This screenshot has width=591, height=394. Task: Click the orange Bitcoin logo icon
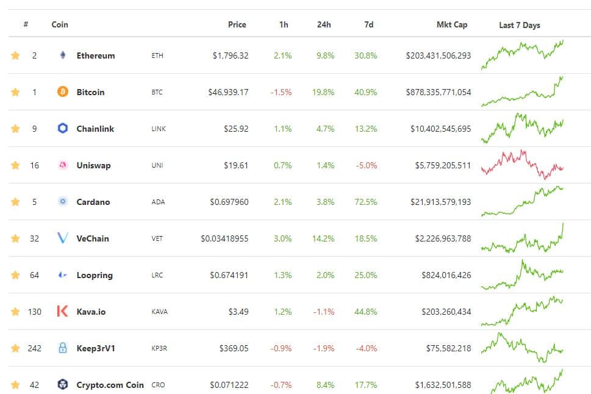tap(63, 91)
